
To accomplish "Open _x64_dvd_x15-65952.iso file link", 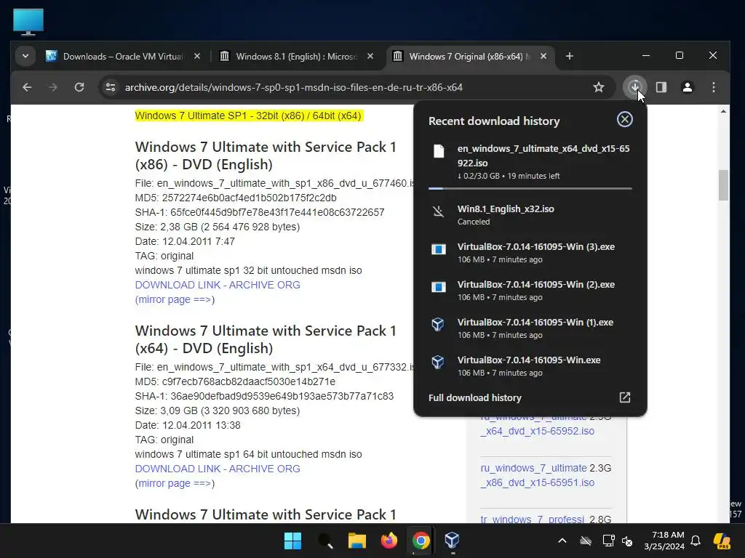I will (x=538, y=432).
